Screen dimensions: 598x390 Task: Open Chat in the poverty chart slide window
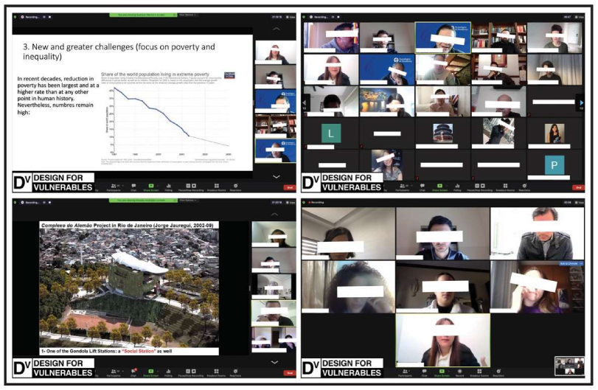point(133,187)
